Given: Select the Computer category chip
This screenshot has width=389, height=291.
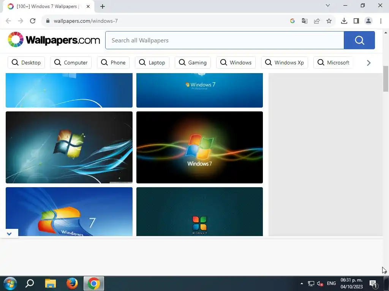Looking at the screenshot, I should 71,63.
